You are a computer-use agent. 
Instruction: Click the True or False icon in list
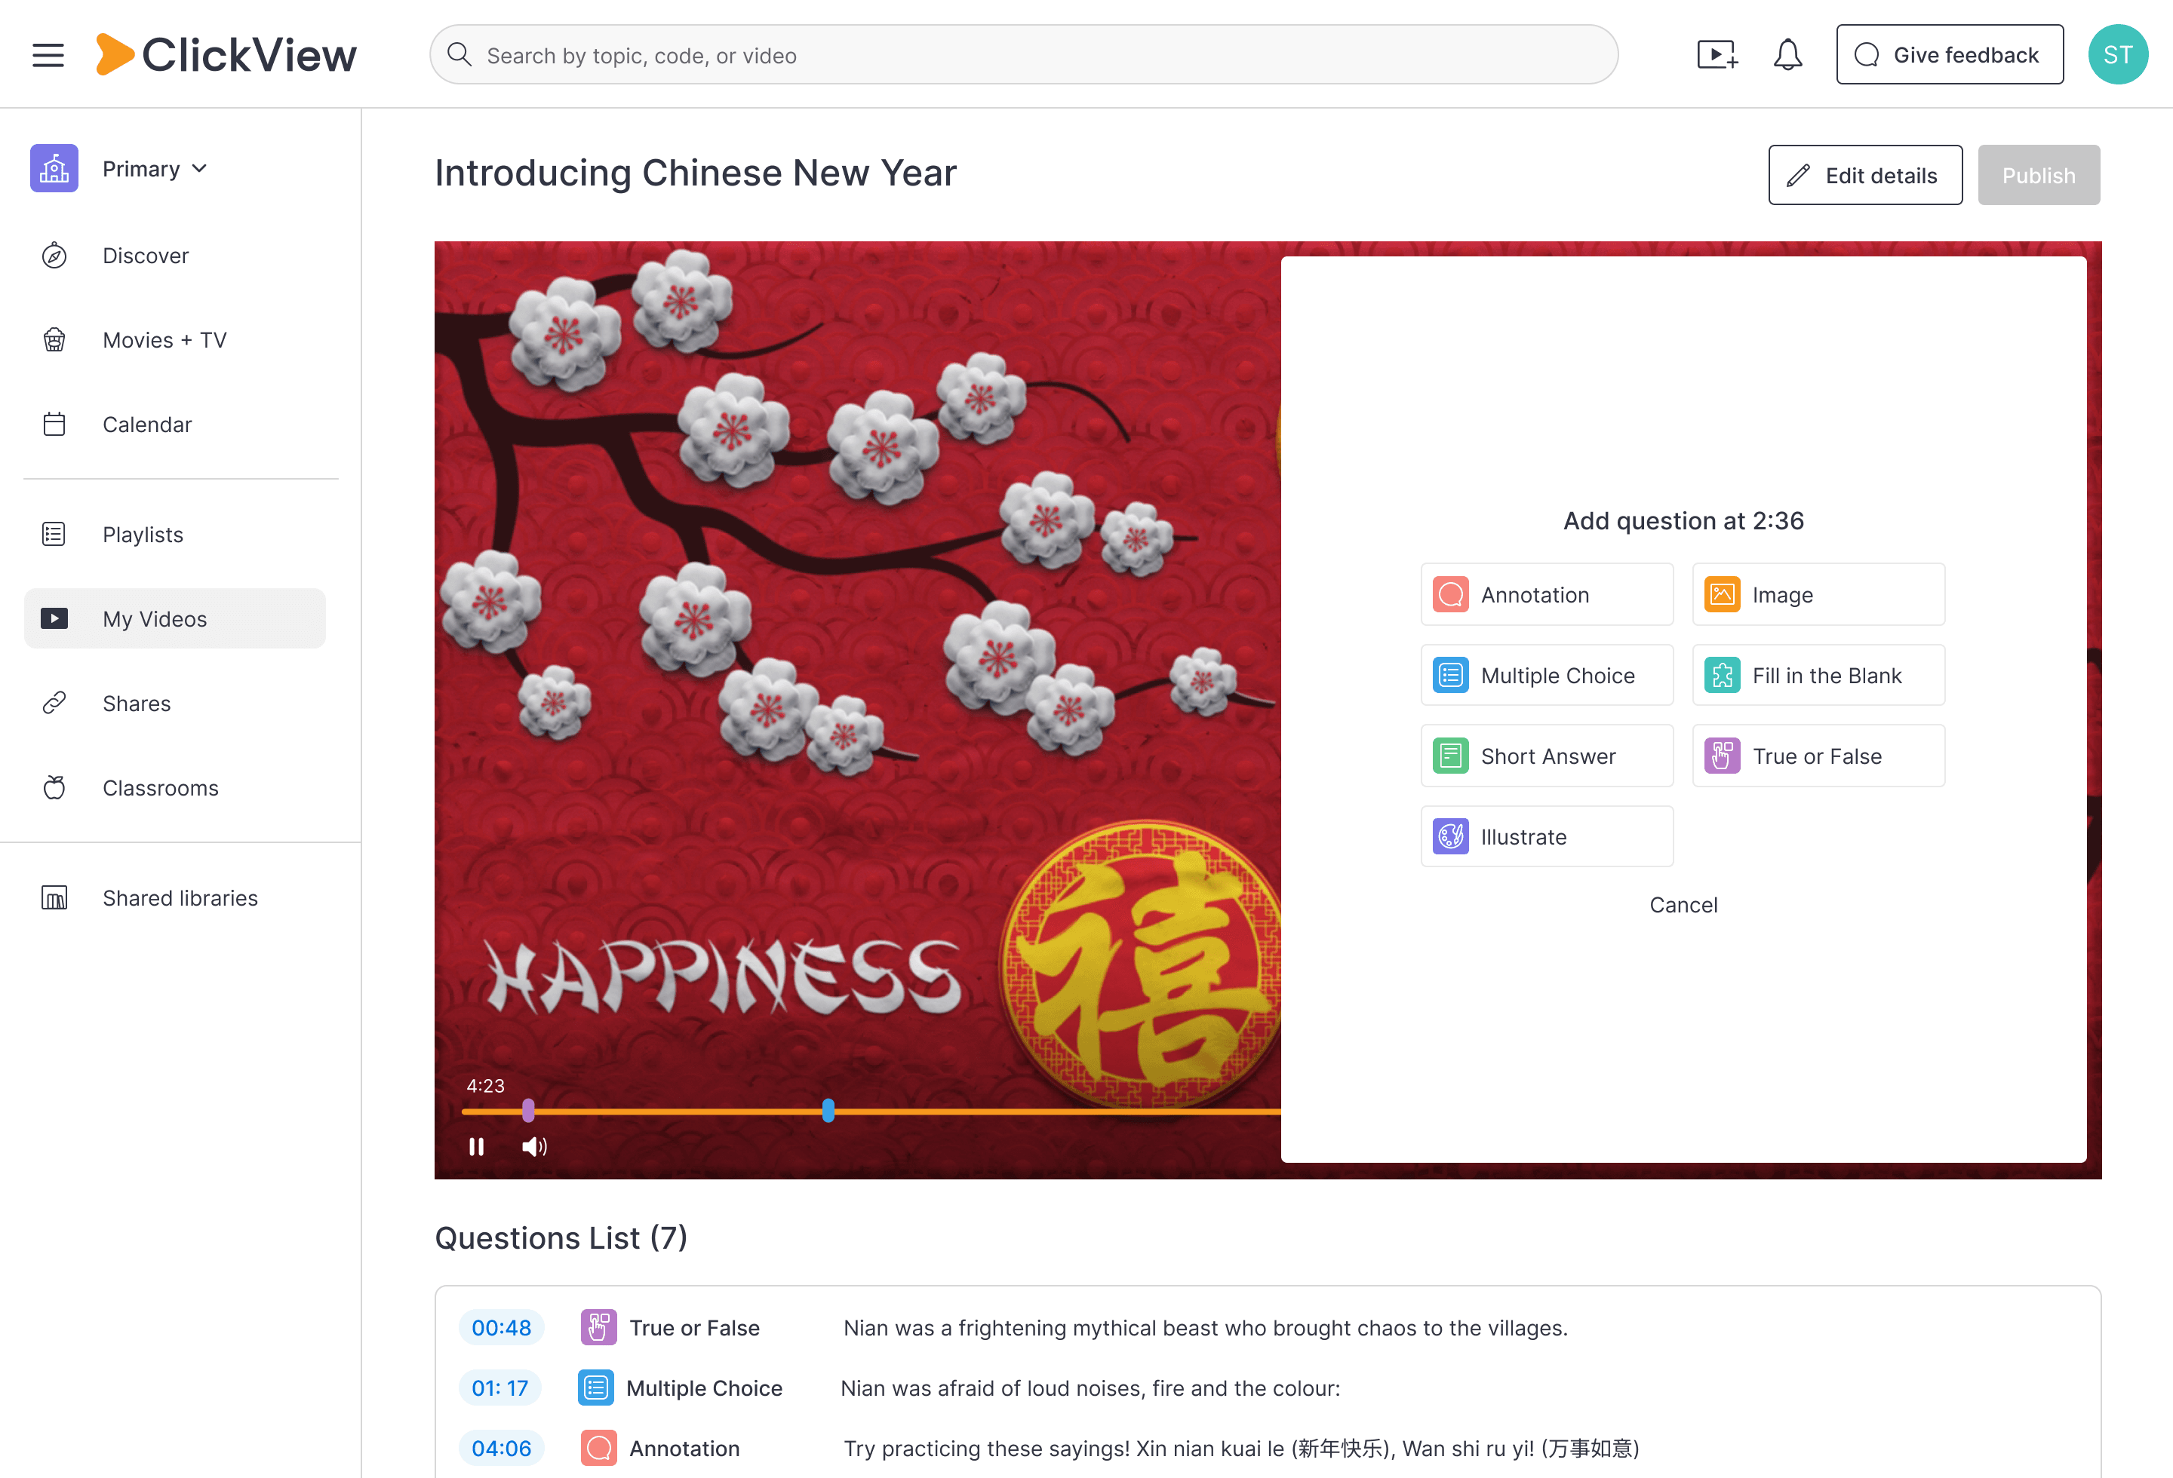598,1328
